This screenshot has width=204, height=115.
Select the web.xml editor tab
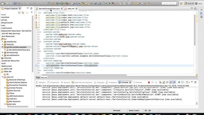pos(71,9)
